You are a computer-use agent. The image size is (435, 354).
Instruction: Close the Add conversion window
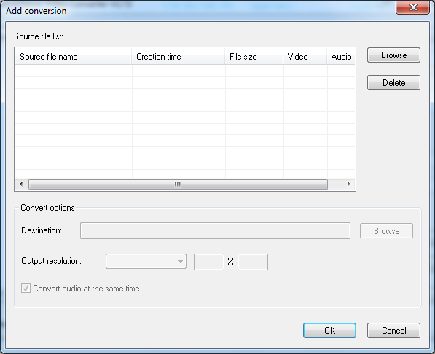click(x=413, y=7)
